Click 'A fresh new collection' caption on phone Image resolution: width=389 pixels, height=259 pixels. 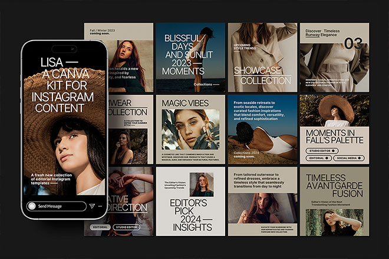point(51,179)
